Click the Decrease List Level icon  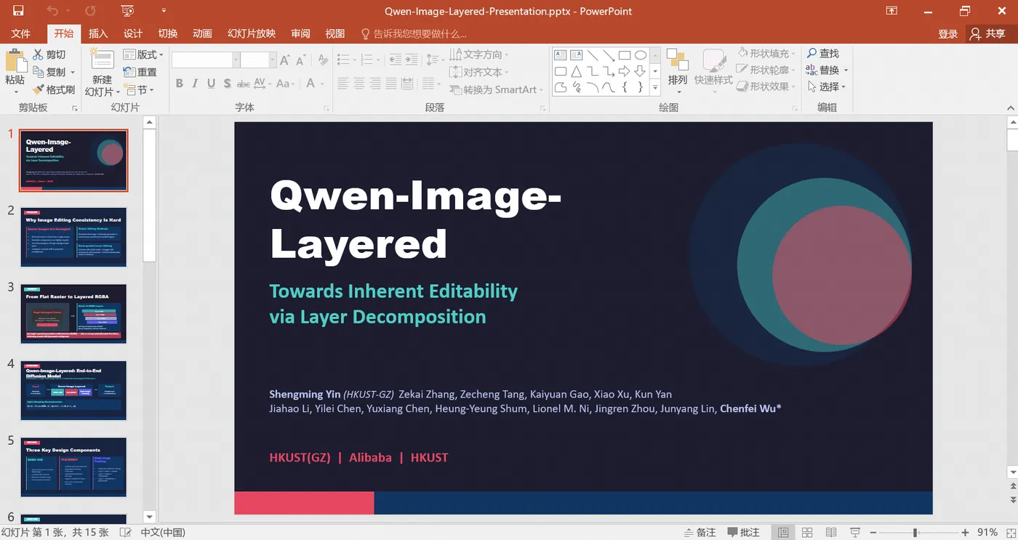click(395, 60)
